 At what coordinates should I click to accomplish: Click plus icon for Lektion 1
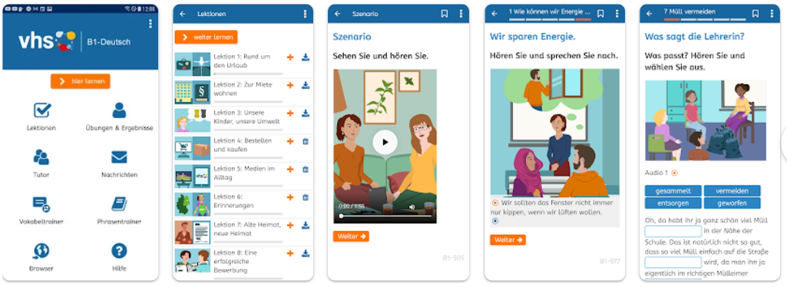pos(290,58)
